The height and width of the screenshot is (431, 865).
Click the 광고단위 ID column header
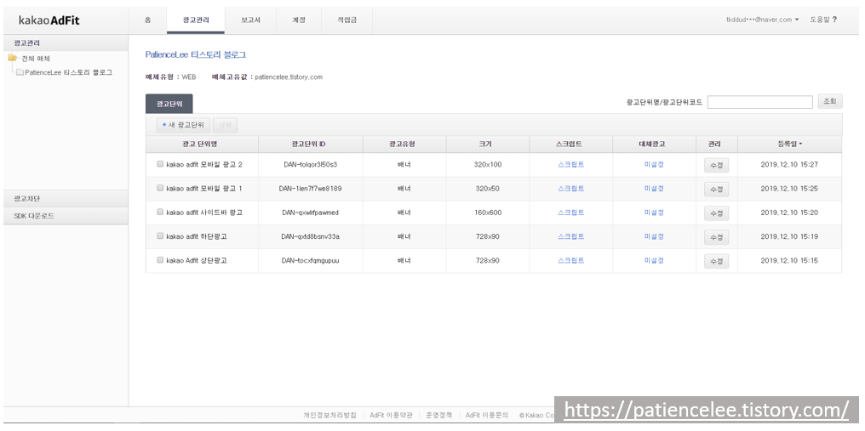[x=310, y=144]
